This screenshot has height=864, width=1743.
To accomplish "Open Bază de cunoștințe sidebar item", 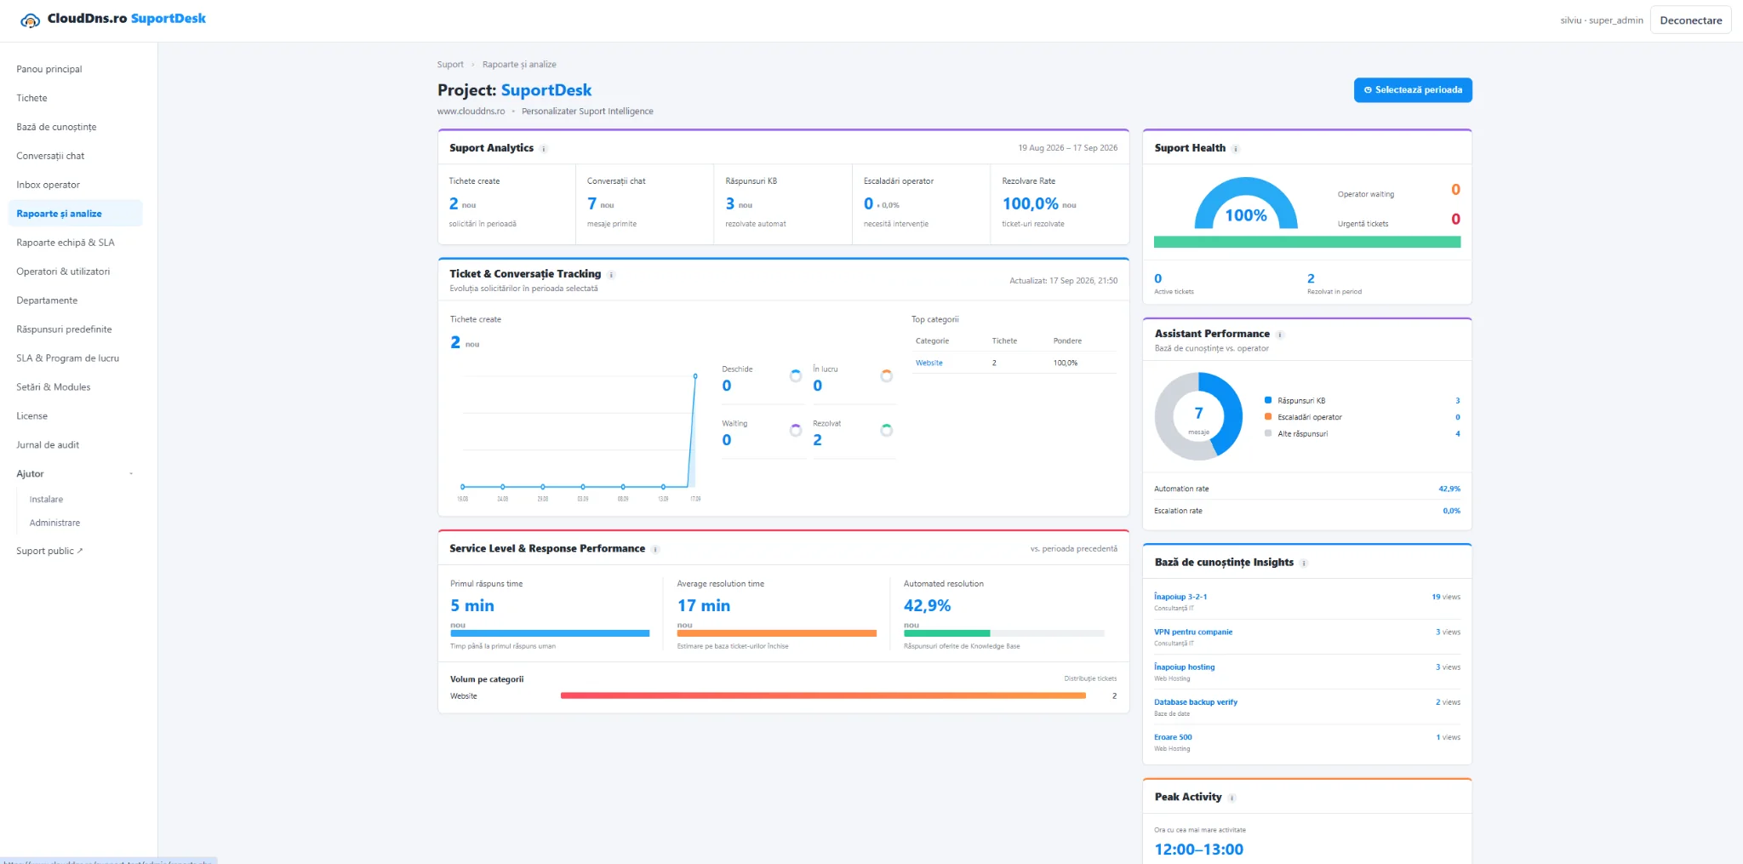I will click(76, 127).
